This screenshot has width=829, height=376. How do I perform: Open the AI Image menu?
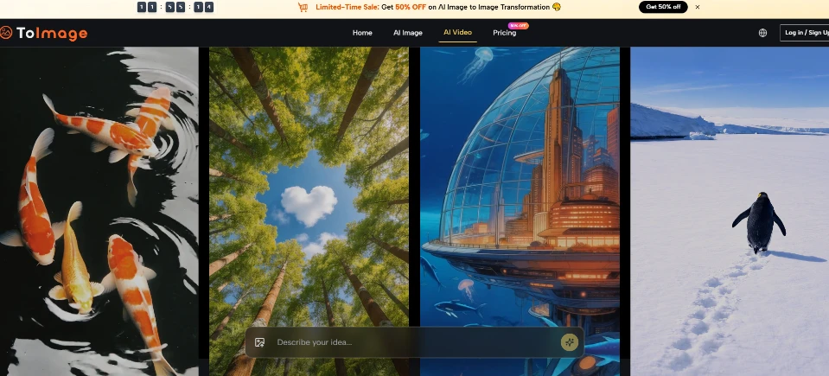point(408,33)
